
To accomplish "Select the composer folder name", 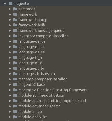I will tap(27, 9).
